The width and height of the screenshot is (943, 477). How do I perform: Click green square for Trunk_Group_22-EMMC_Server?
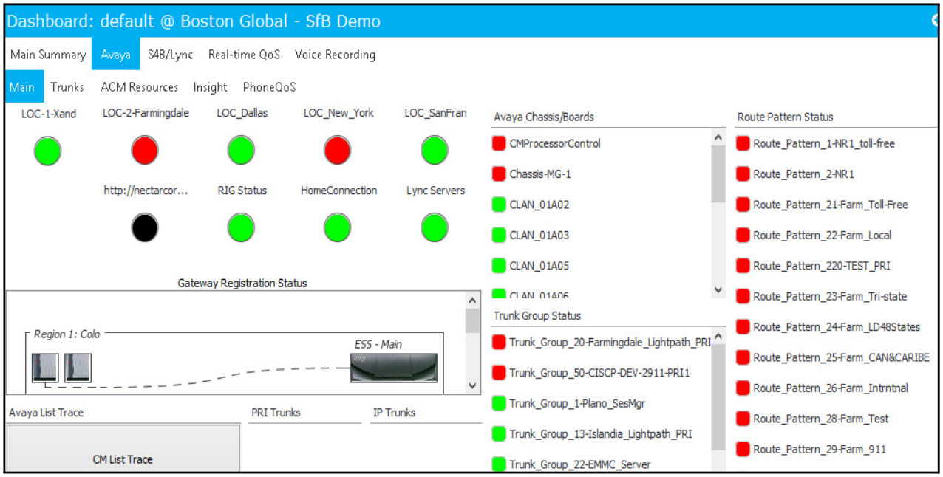(x=499, y=464)
